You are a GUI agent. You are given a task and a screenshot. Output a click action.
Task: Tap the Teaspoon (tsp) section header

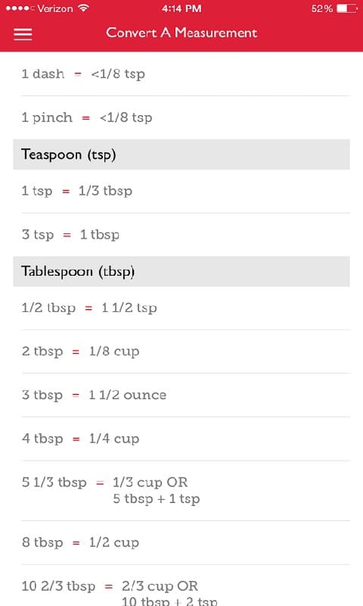(x=181, y=155)
